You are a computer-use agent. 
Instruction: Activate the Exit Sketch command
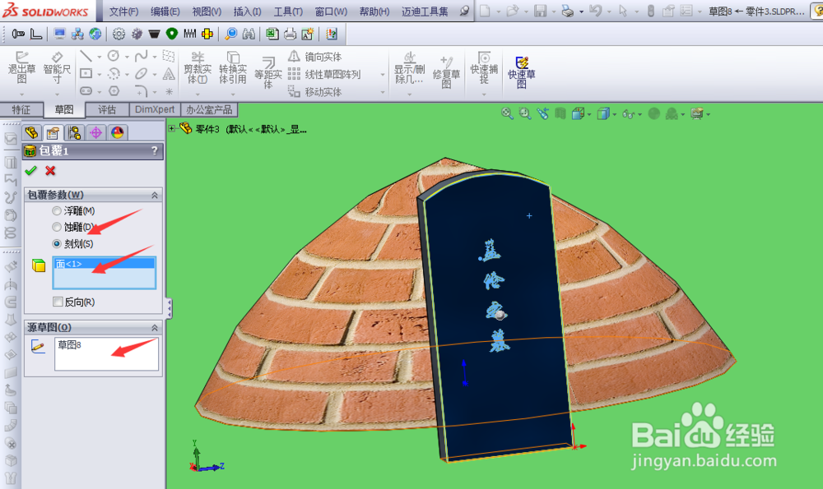(x=22, y=68)
